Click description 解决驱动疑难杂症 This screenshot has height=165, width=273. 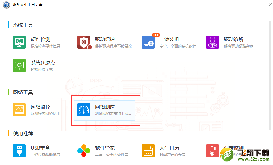coord(239,46)
